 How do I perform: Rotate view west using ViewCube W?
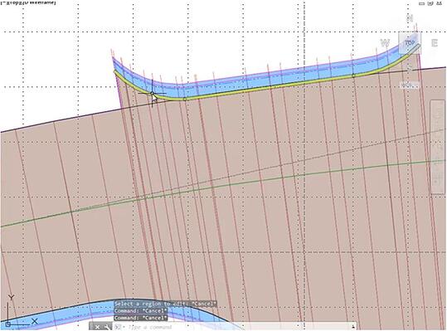click(385, 43)
